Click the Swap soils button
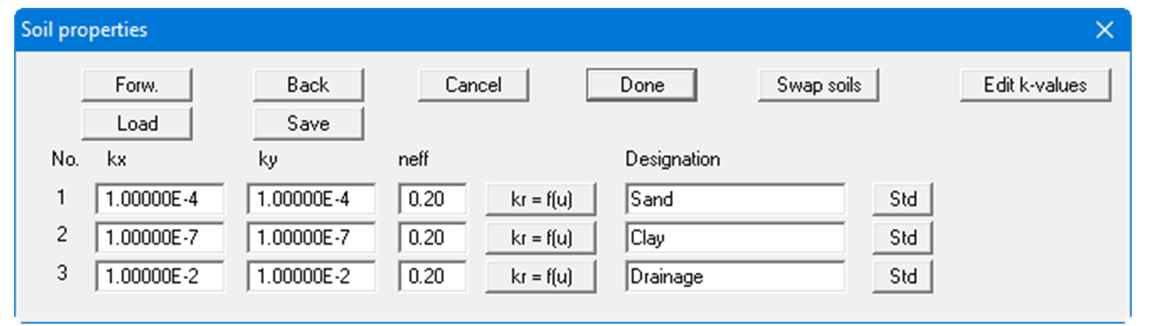 click(x=818, y=85)
